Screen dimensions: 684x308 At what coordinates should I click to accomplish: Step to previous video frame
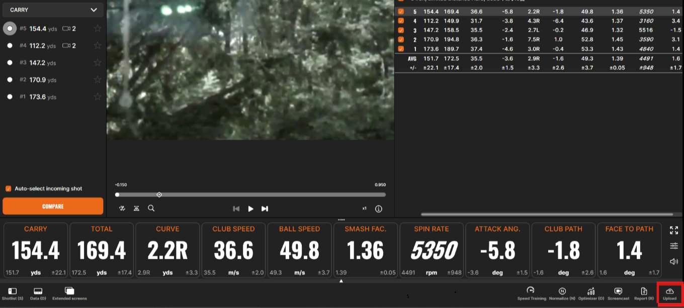coord(236,209)
